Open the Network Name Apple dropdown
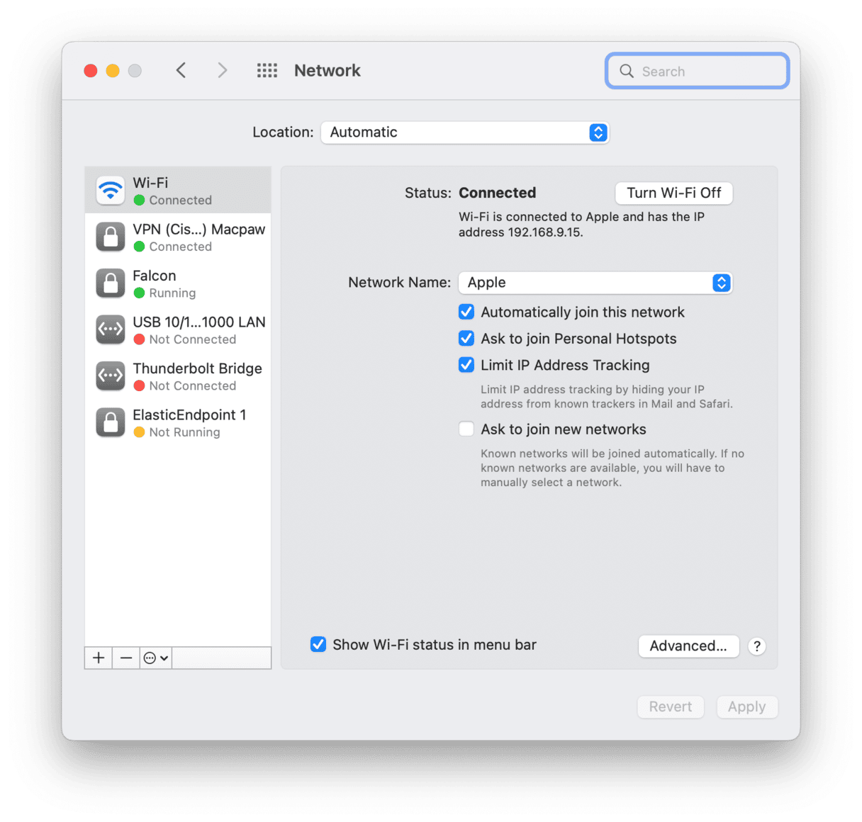 click(595, 283)
